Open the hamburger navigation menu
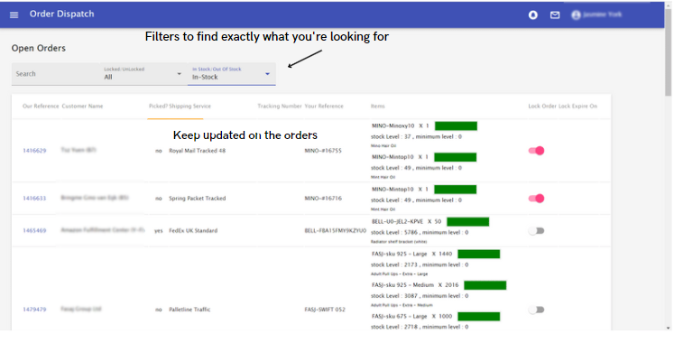The image size is (674, 343). click(14, 15)
